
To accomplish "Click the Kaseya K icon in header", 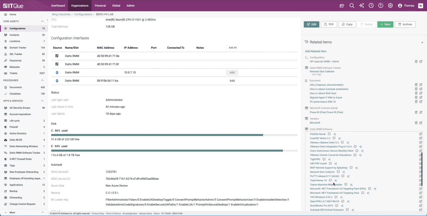I will [421, 6].
